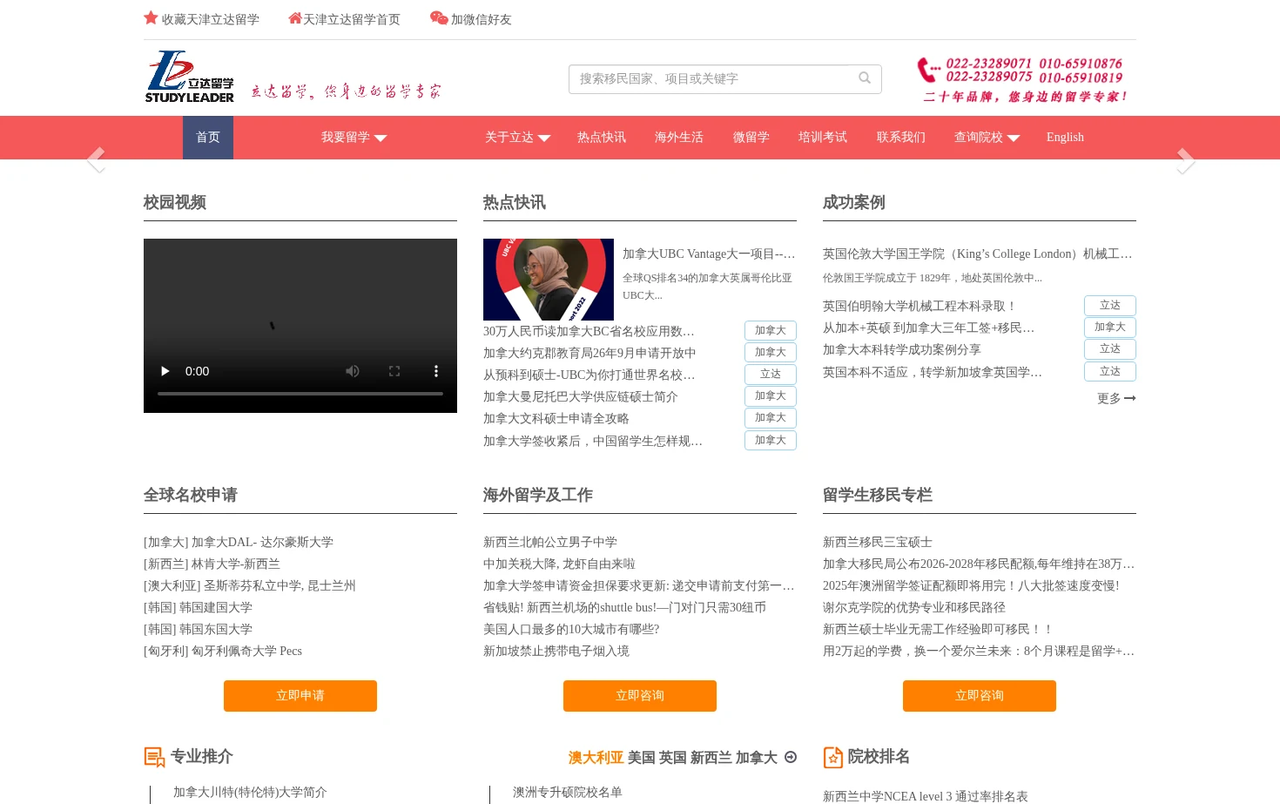Screen dimensions: 1280x804
Task: Go to previous slide with left arrow
Action: click(x=96, y=160)
